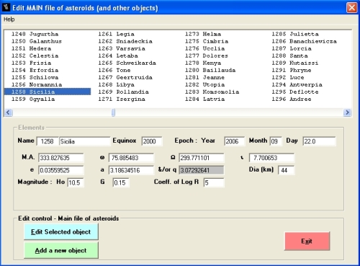
Task: Select 1254 Erfordia in list
Action: coord(35,70)
